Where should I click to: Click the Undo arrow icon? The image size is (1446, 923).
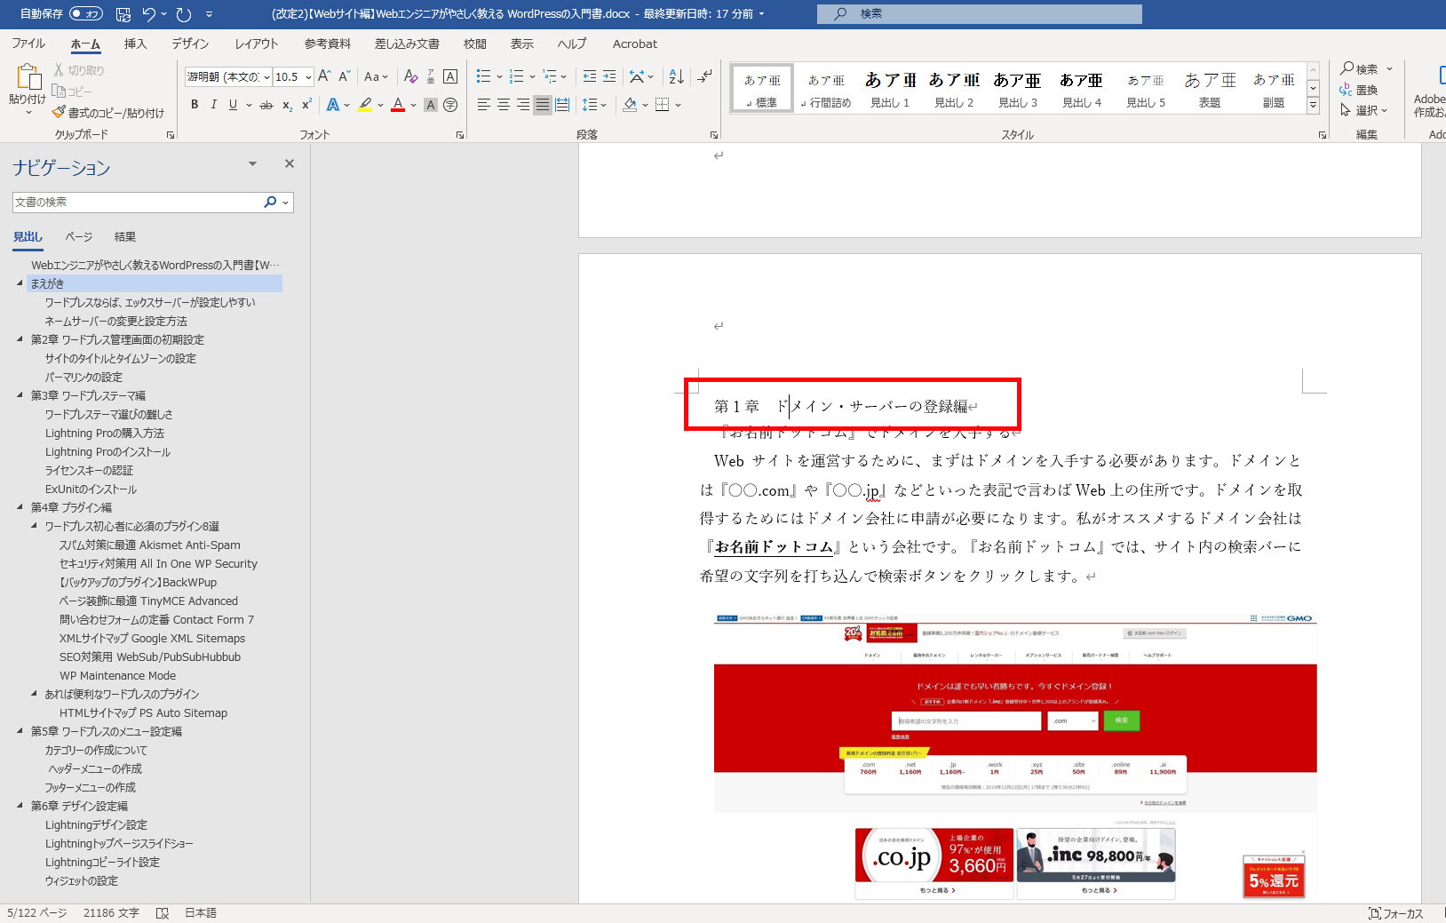(148, 14)
